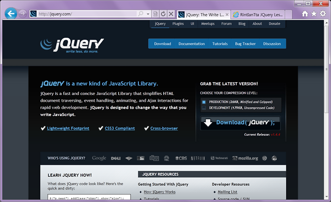Click the Documentation navigation button

(191, 44)
